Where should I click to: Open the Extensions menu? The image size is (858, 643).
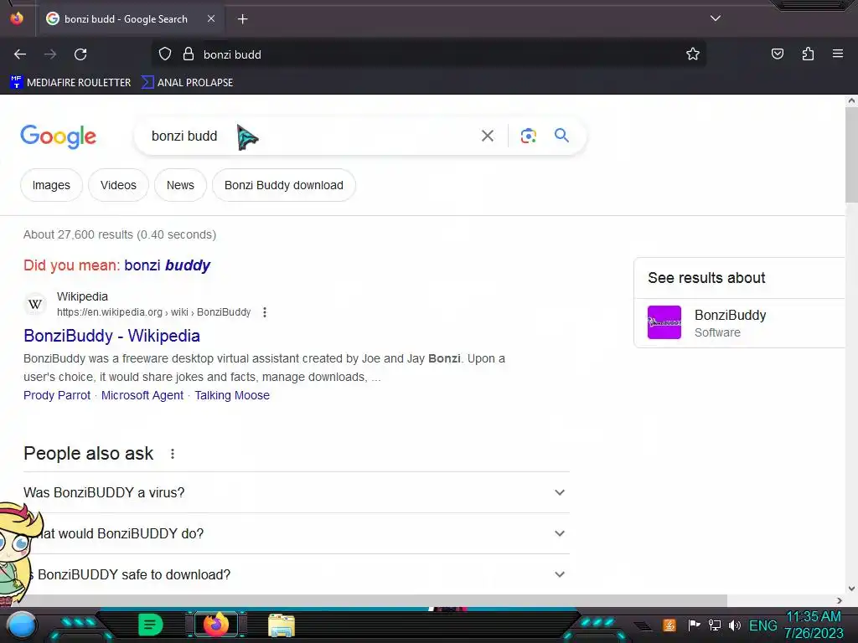point(808,54)
